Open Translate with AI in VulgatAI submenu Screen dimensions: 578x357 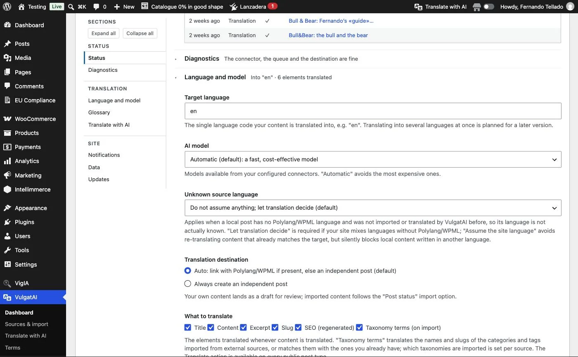(26, 336)
